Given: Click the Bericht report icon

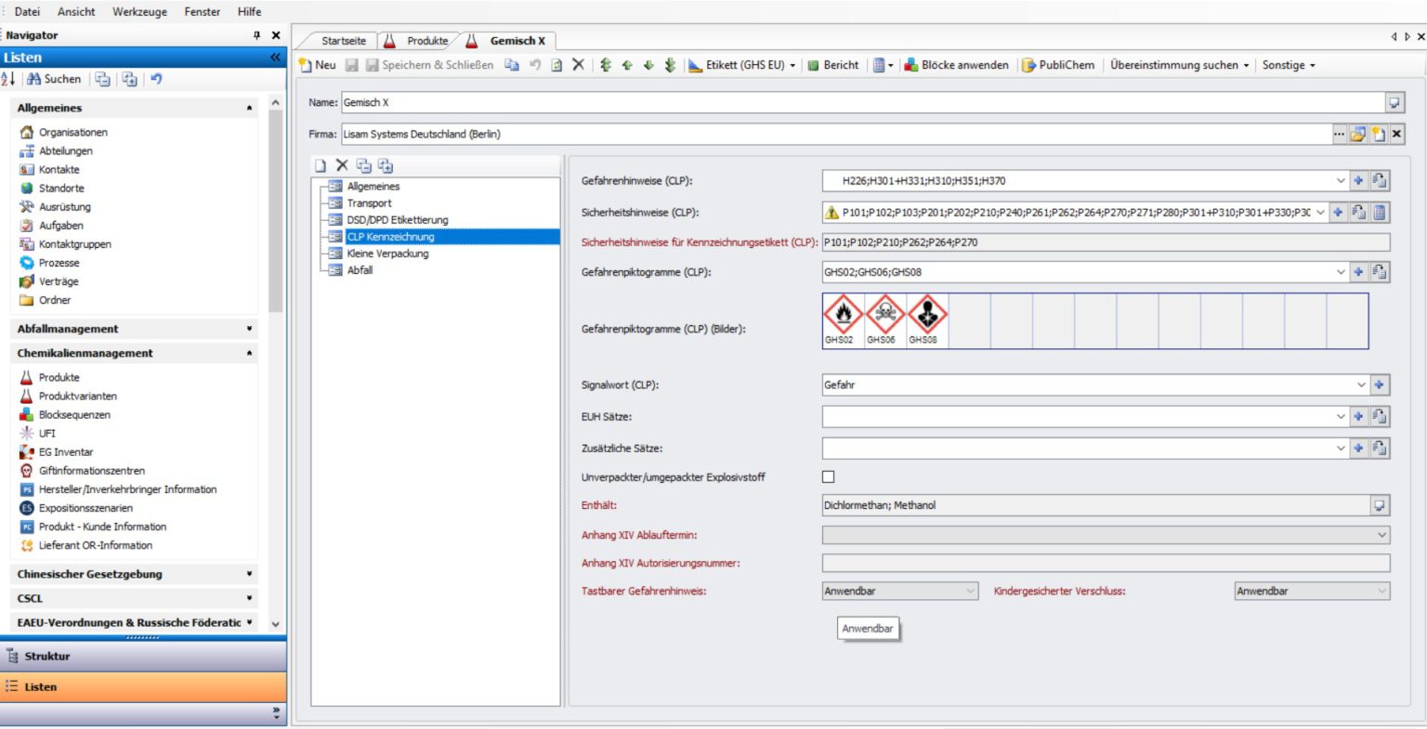Looking at the screenshot, I should click(x=813, y=65).
